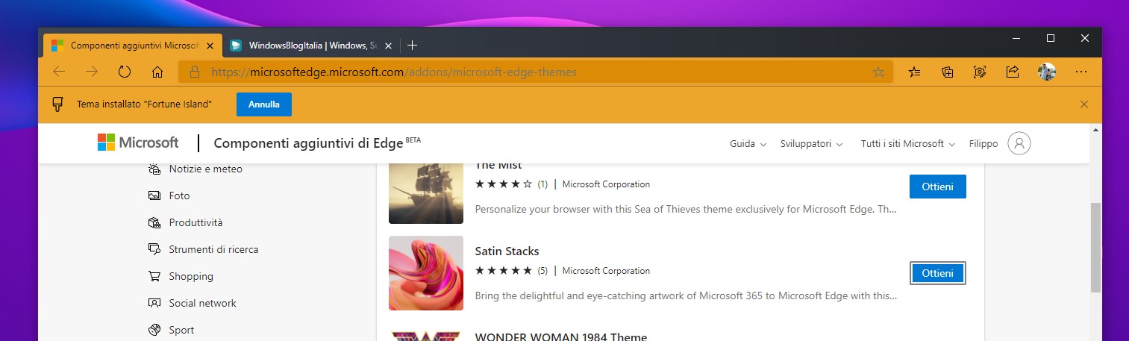Open Satin Stacks title link
This screenshot has width=1129, height=341.
click(507, 251)
